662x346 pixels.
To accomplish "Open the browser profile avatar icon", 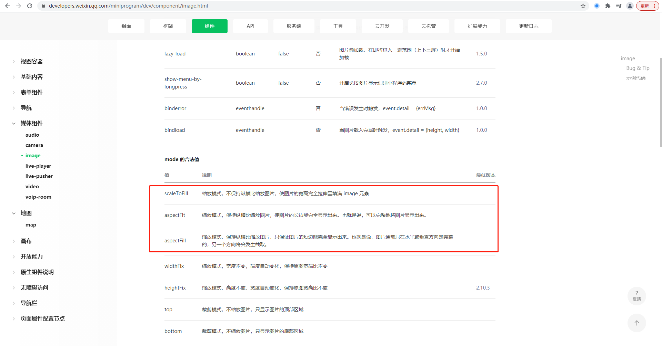I will (630, 6).
